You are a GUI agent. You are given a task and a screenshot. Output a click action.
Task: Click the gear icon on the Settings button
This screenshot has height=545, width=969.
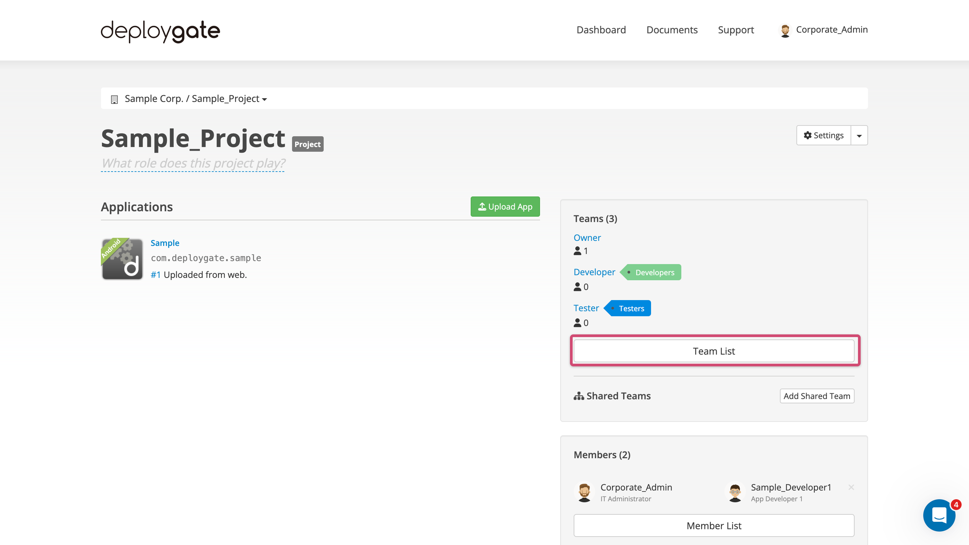[x=808, y=135]
